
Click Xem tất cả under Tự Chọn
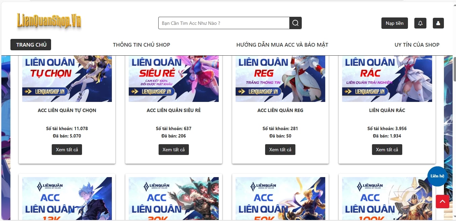click(67, 150)
